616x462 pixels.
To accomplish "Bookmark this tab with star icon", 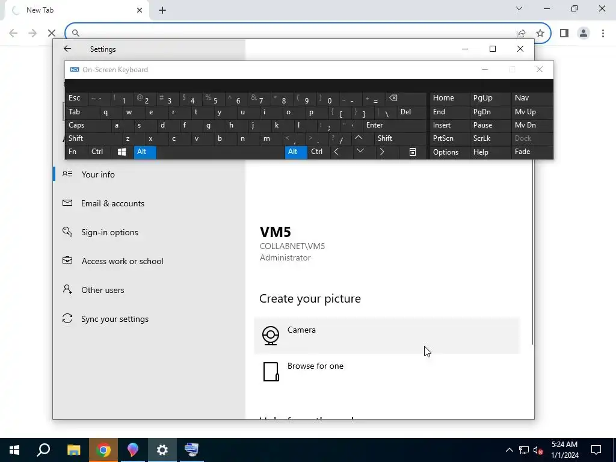I will tap(540, 33).
